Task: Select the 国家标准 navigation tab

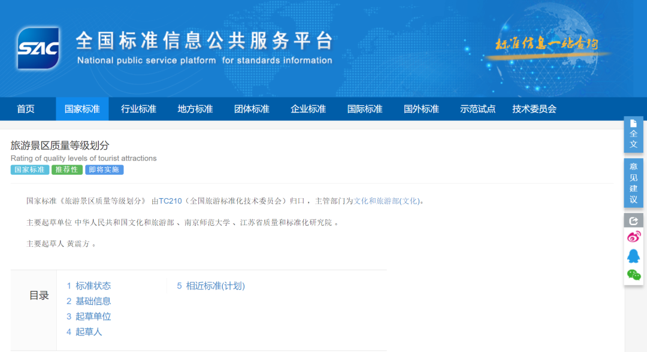Action: point(82,109)
